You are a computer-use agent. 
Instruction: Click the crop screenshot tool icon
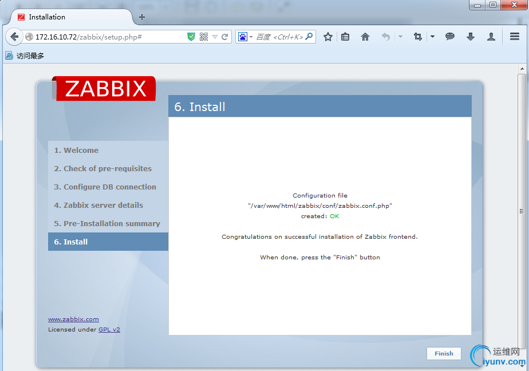[x=418, y=37]
